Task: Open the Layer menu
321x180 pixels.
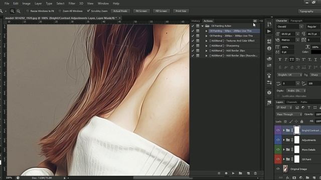Action: 38,3
